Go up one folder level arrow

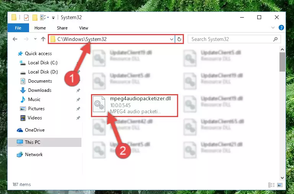click(x=43, y=39)
